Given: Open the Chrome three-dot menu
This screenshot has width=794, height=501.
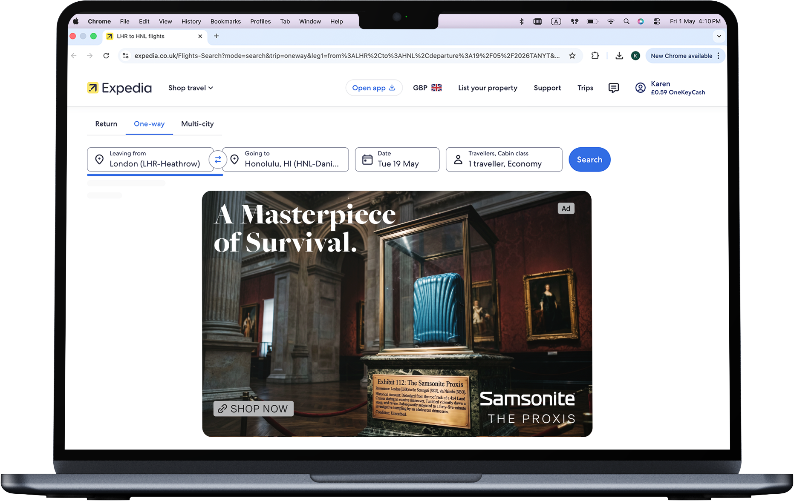Looking at the screenshot, I should point(719,56).
